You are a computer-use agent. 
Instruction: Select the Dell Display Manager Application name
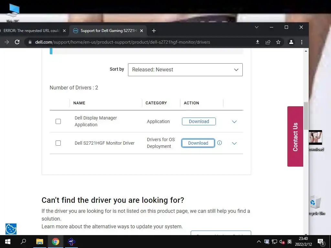point(96,121)
